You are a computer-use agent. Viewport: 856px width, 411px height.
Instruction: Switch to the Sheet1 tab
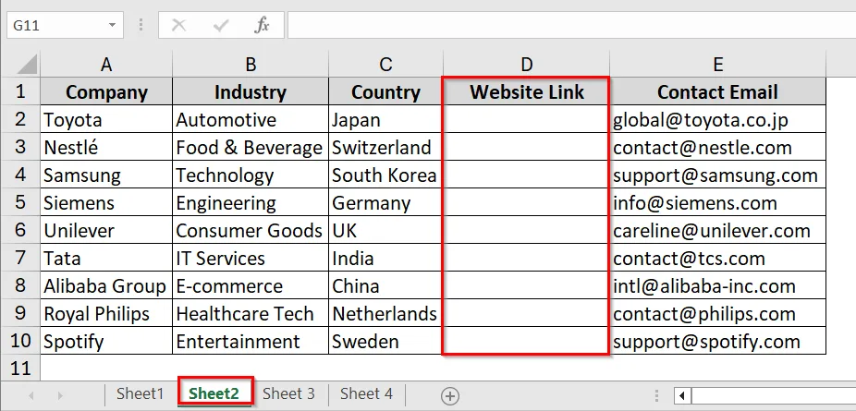coord(140,393)
